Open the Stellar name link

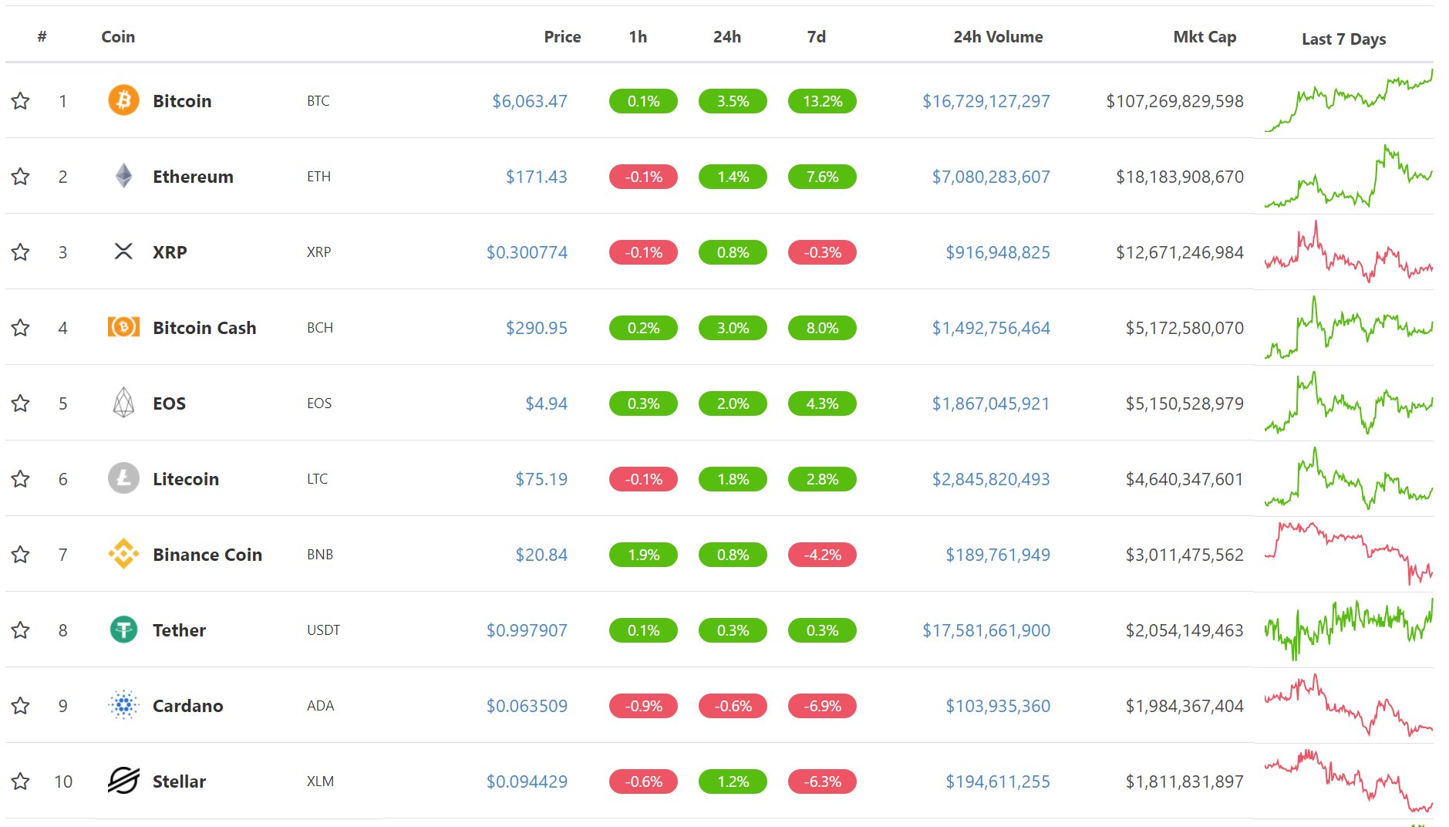click(x=179, y=781)
